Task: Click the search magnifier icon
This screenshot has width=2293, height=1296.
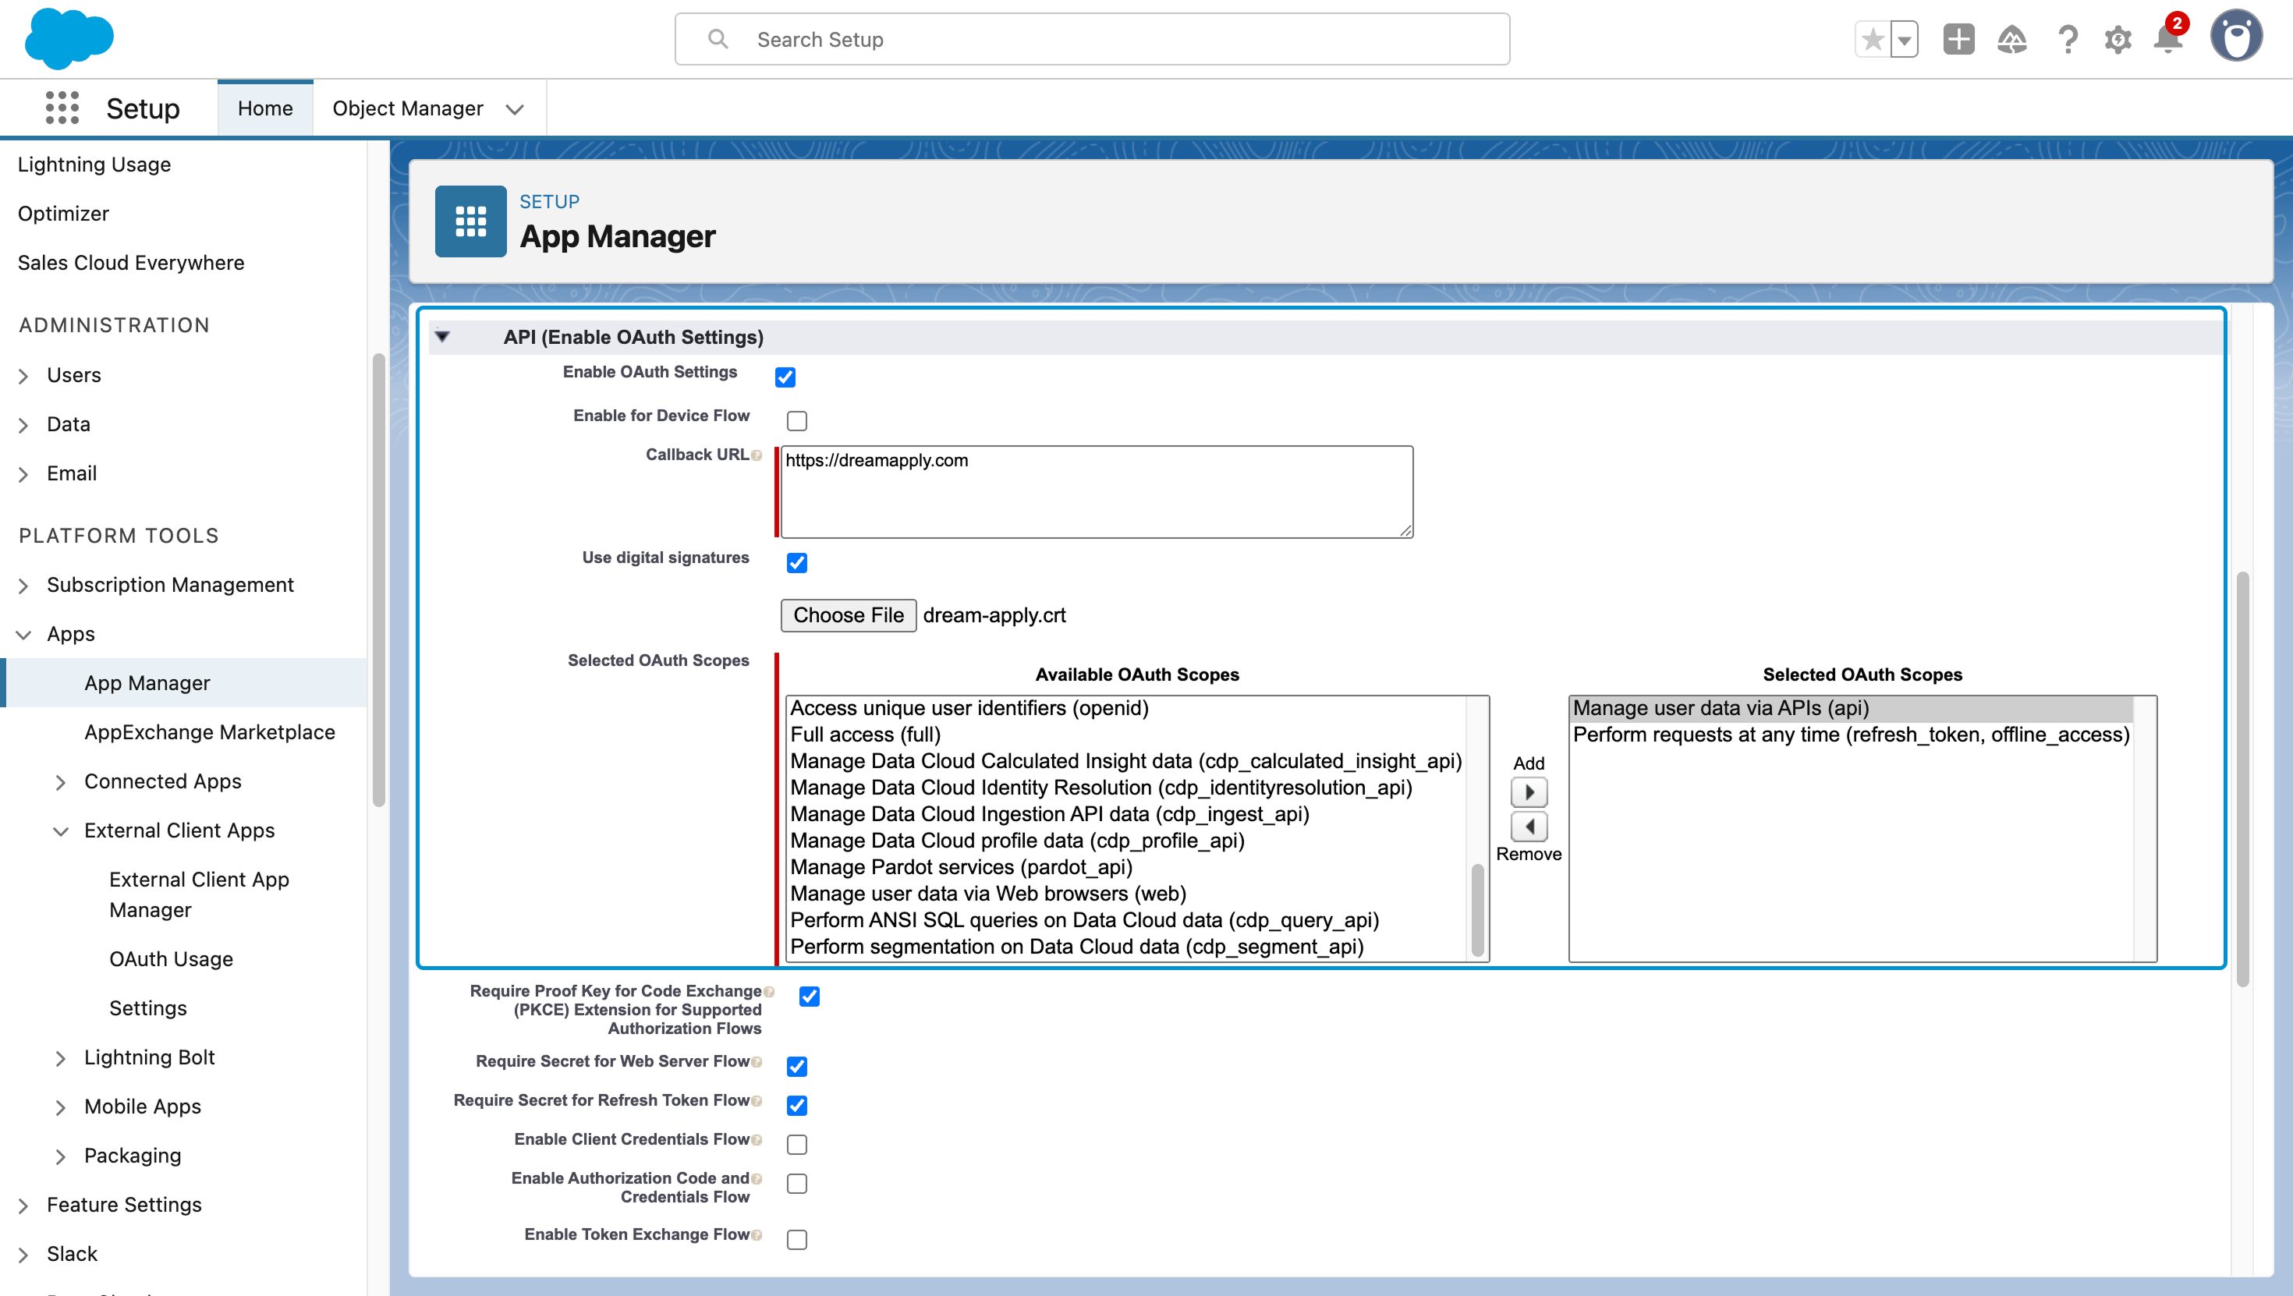Action: [718, 39]
